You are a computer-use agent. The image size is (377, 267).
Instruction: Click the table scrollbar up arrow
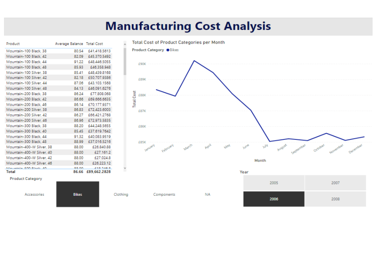coord(125,44)
